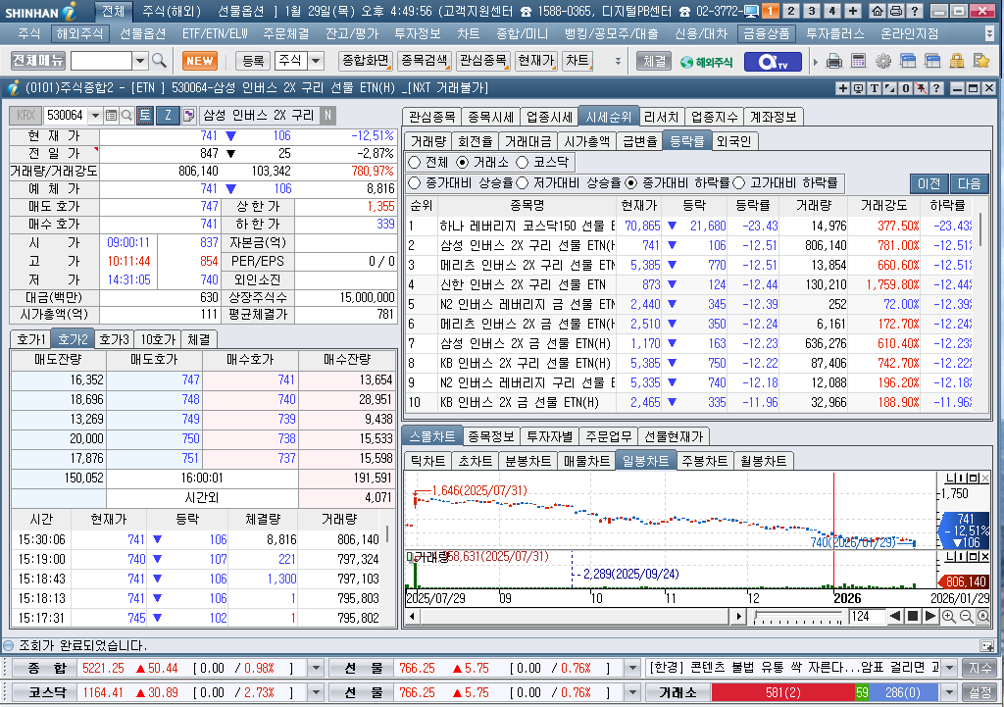The width and height of the screenshot is (1004, 707).
Task: Click the memo note icon beside Z
Action: coord(188,116)
